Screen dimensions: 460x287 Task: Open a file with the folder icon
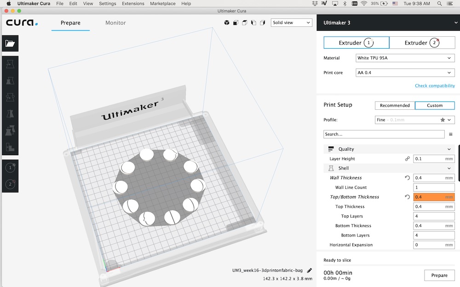click(10, 43)
